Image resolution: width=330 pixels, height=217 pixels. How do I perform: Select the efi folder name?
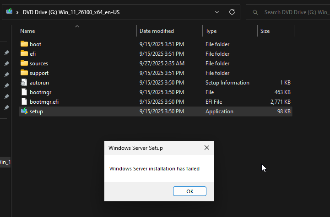[32, 54]
